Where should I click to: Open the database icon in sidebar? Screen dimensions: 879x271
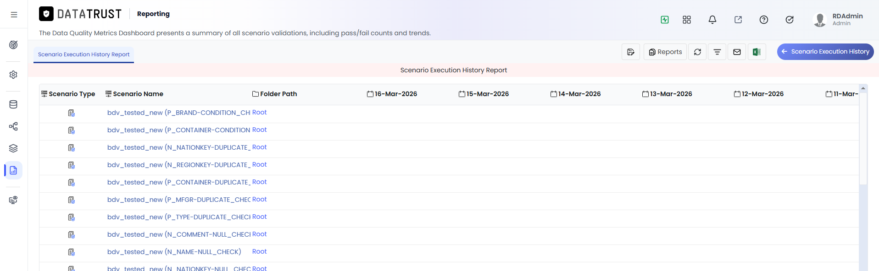pyautogui.click(x=13, y=104)
